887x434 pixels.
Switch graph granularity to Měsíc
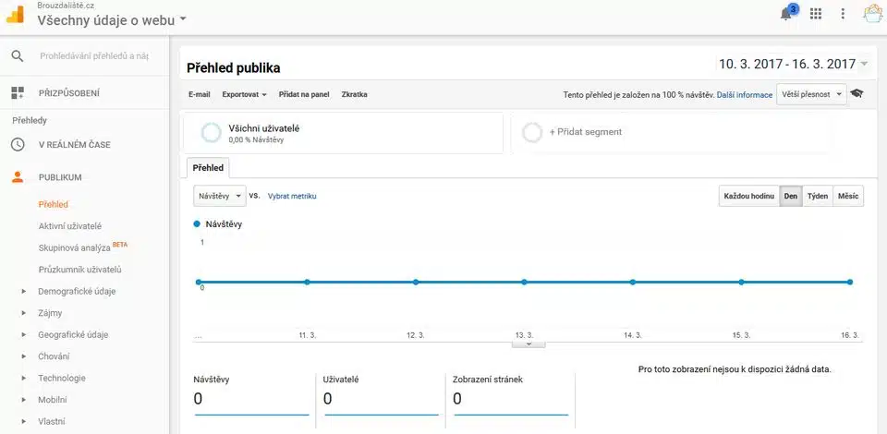(x=848, y=196)
